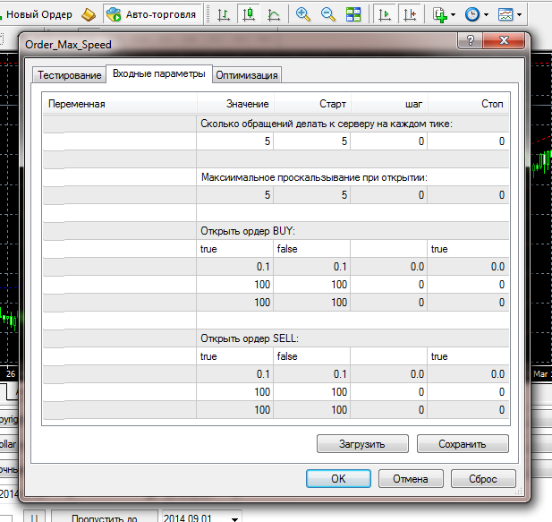552x522 pixels.
Task: Edit BUY lot Значение 0.1 cell
Action: coord(234,267)
